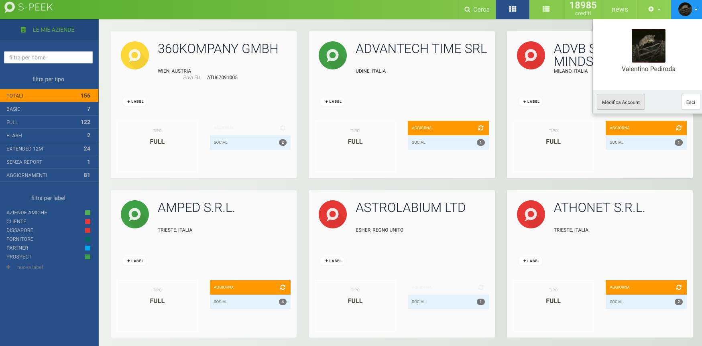Click disabled refresh icon on ASTROLABIUM LTD

481,287
